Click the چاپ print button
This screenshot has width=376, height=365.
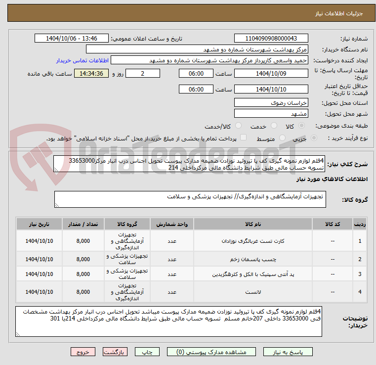coord(147,352)
